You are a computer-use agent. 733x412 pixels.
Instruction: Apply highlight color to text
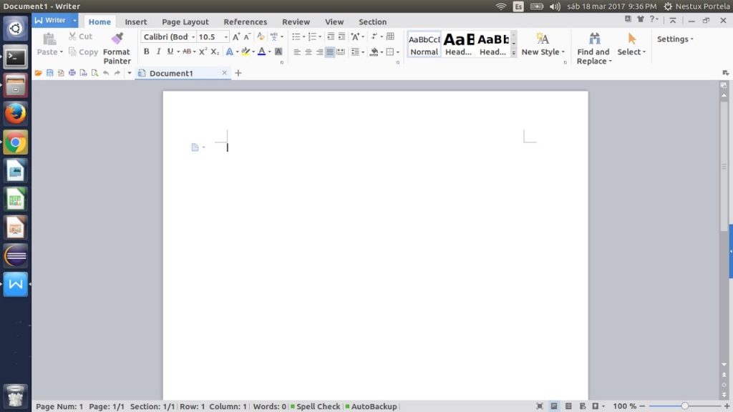point(246,51)
